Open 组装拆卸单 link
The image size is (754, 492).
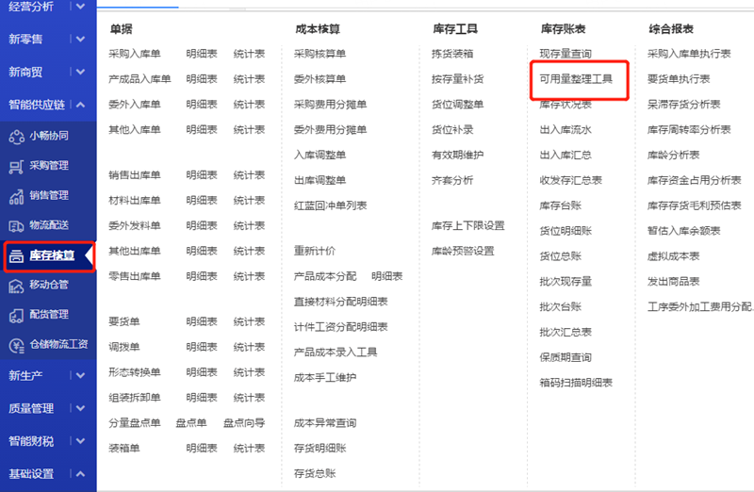coord(134,398)
